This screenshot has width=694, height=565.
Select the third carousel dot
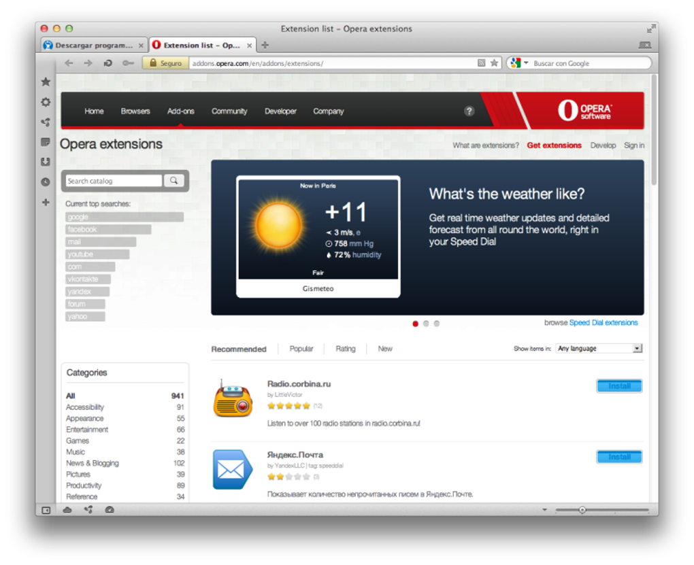[436, 324]
